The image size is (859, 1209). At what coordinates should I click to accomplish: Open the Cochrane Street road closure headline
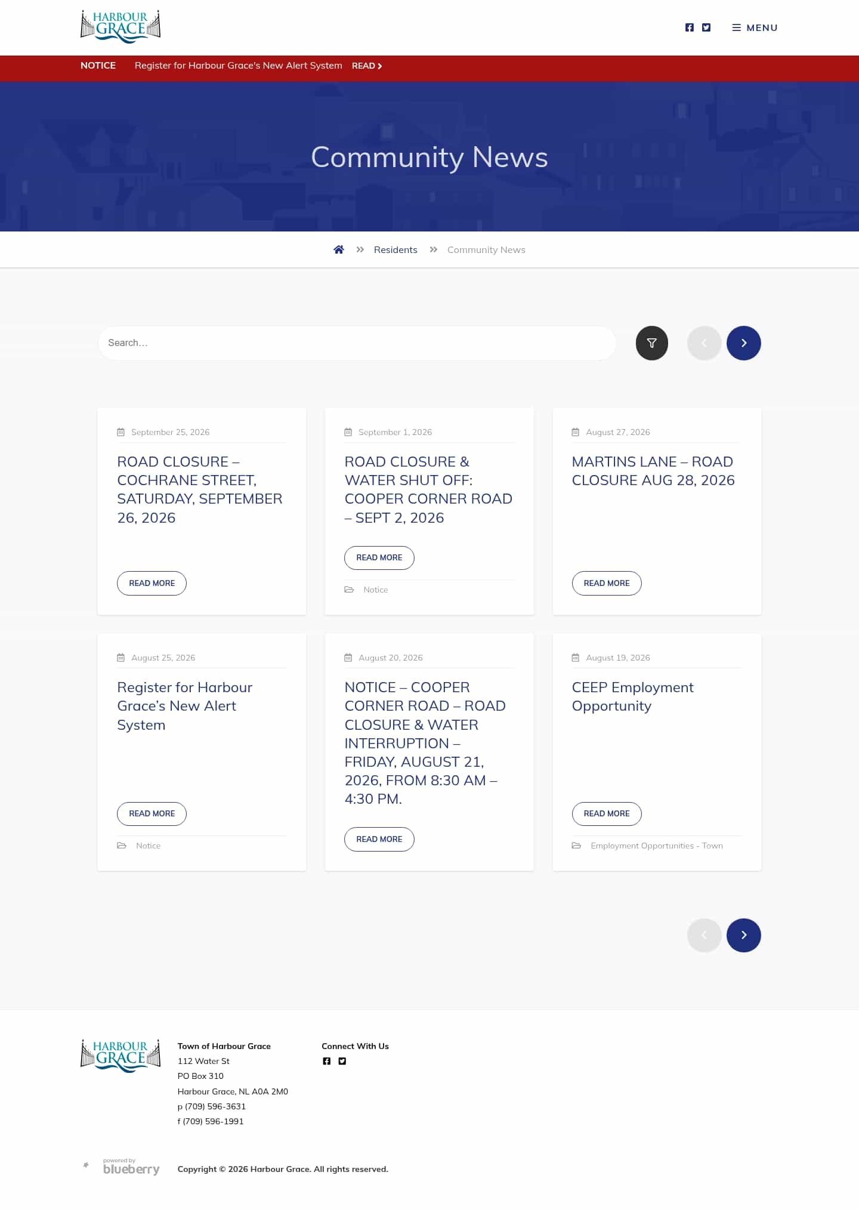200,489
